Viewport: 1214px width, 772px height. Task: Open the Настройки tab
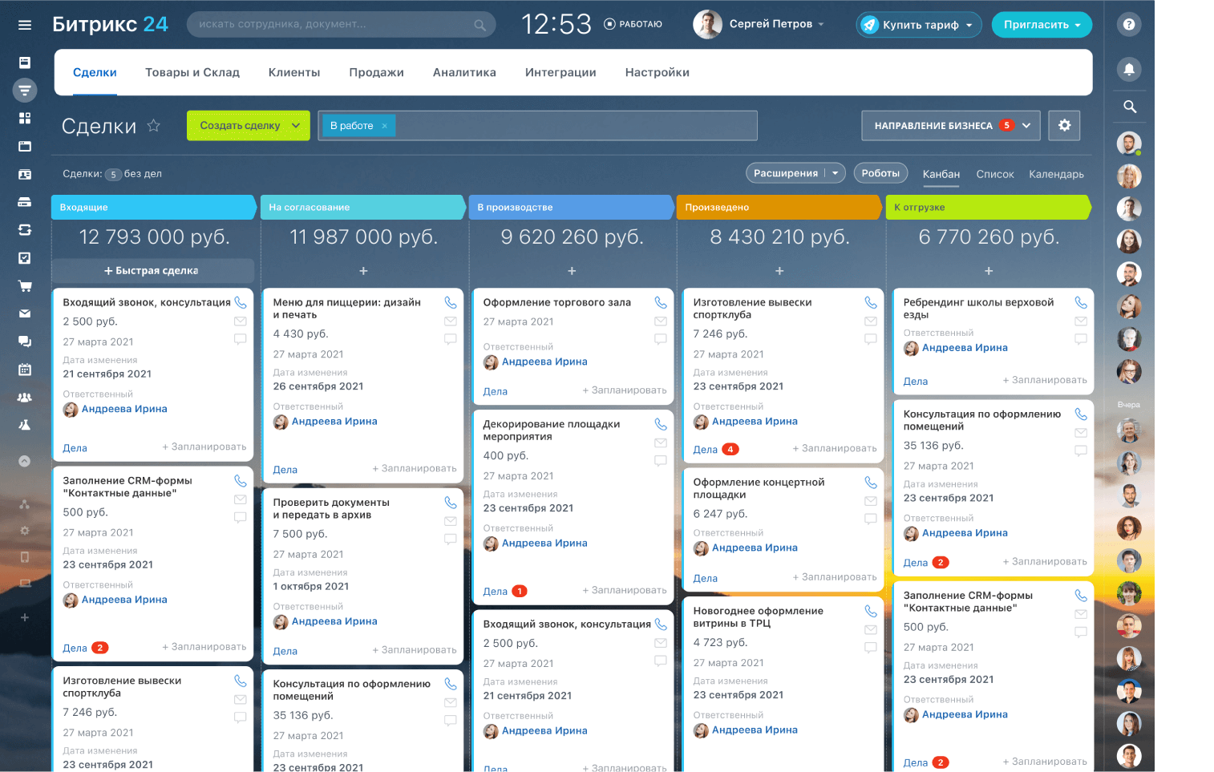point(658,72)
